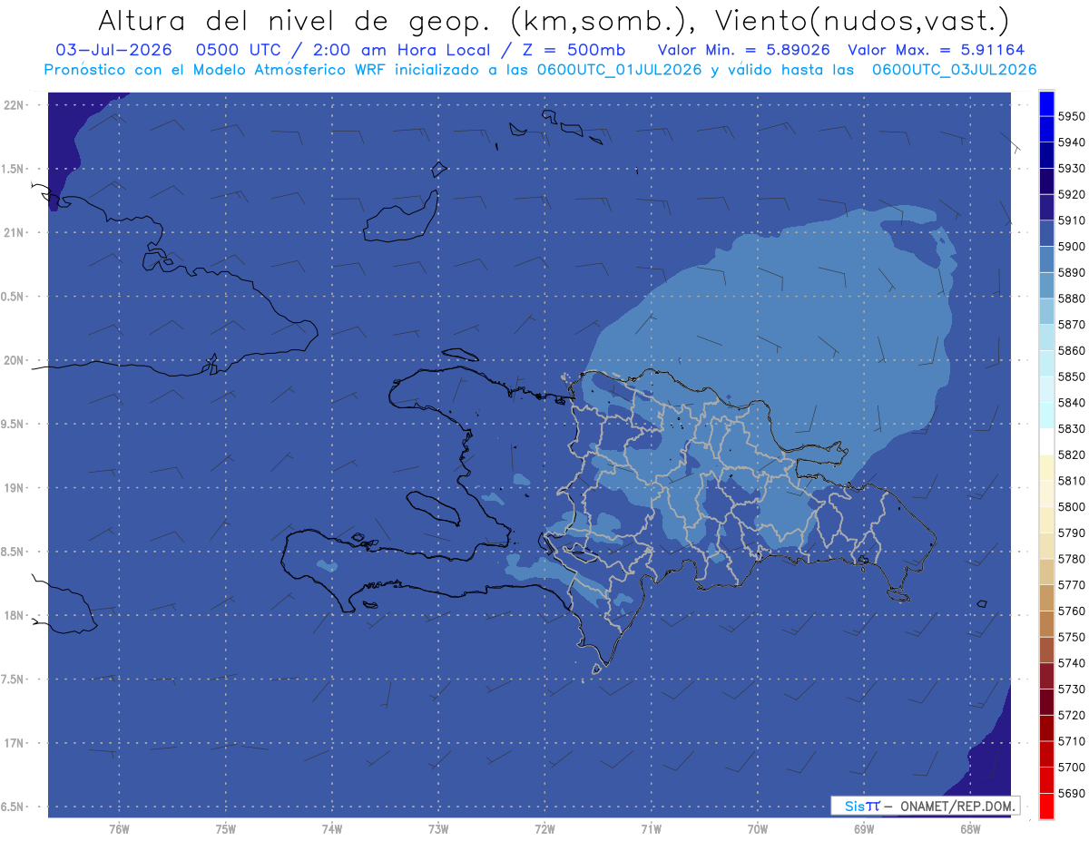Click the '68W' longitude label

tap(970, 828)
